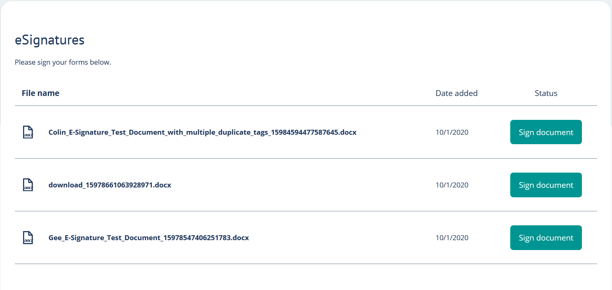
Task: Open the download_15978661063928971.docx file name
Action: (x=110, y=185)
